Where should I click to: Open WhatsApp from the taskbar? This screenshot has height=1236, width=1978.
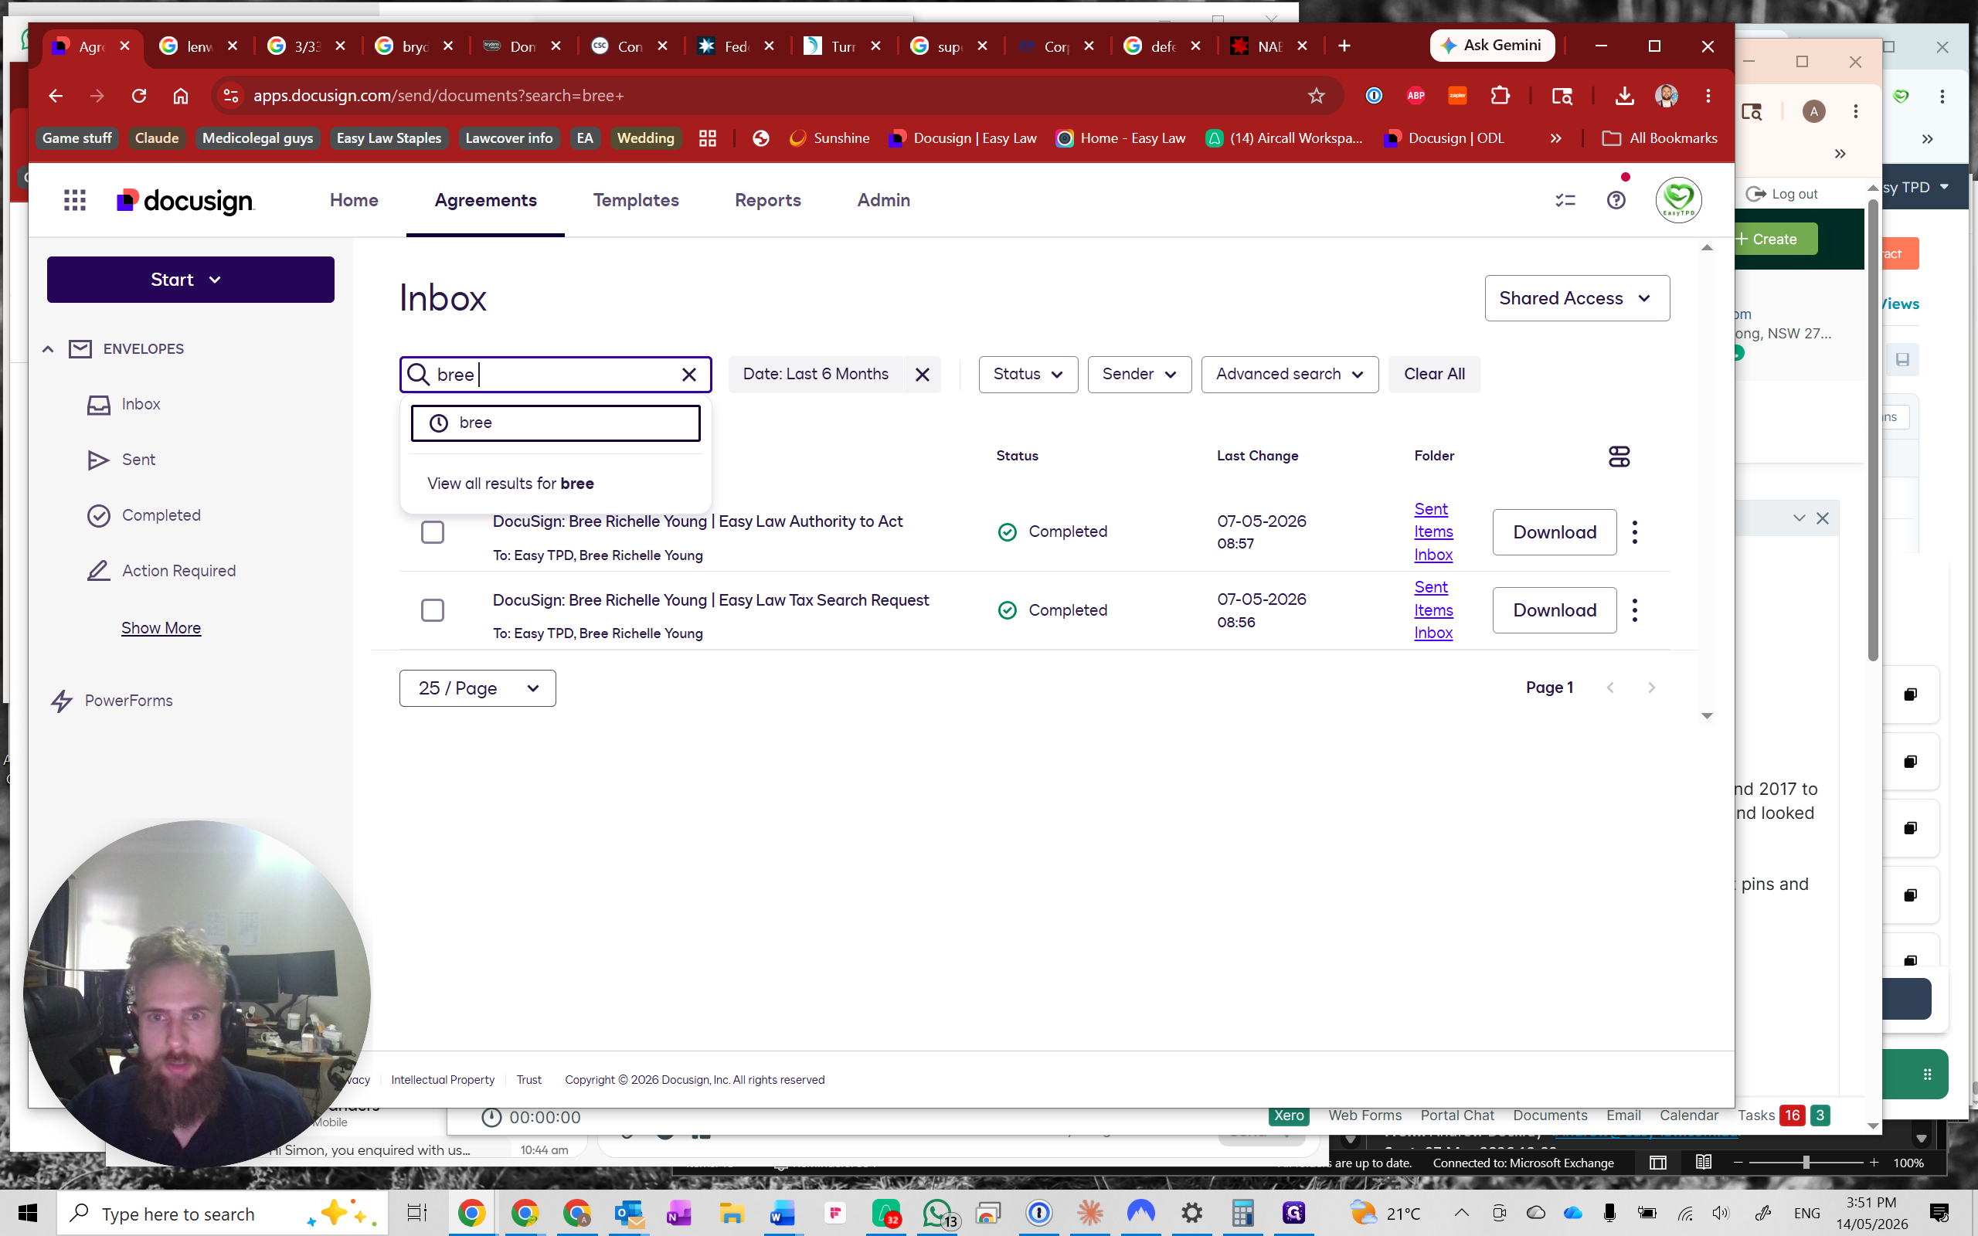(x=937, y=1213)
